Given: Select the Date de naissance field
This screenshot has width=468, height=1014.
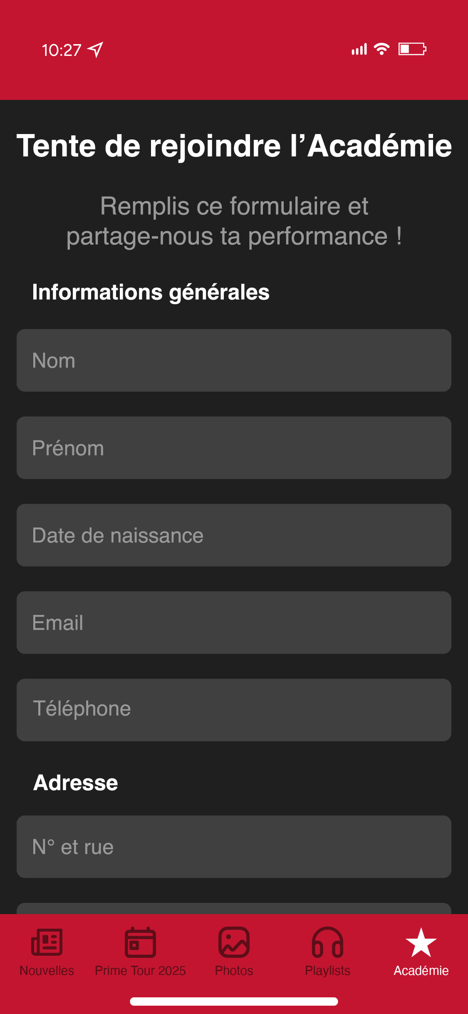Looking at the screenshot, I should coord(234,535).
